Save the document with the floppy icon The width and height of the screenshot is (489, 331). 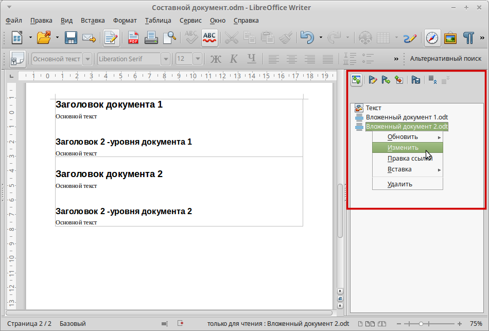point(71,38)
